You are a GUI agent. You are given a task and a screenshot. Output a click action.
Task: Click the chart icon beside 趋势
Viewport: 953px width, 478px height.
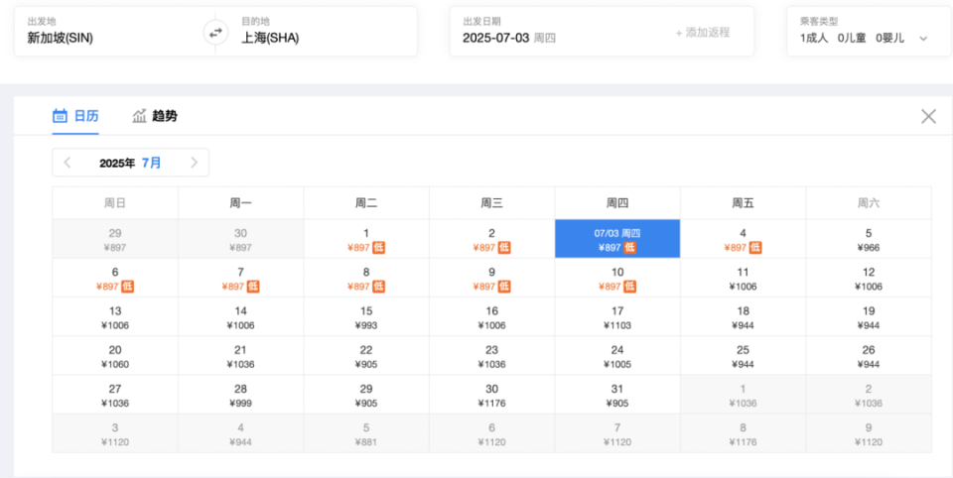(140, 115)
